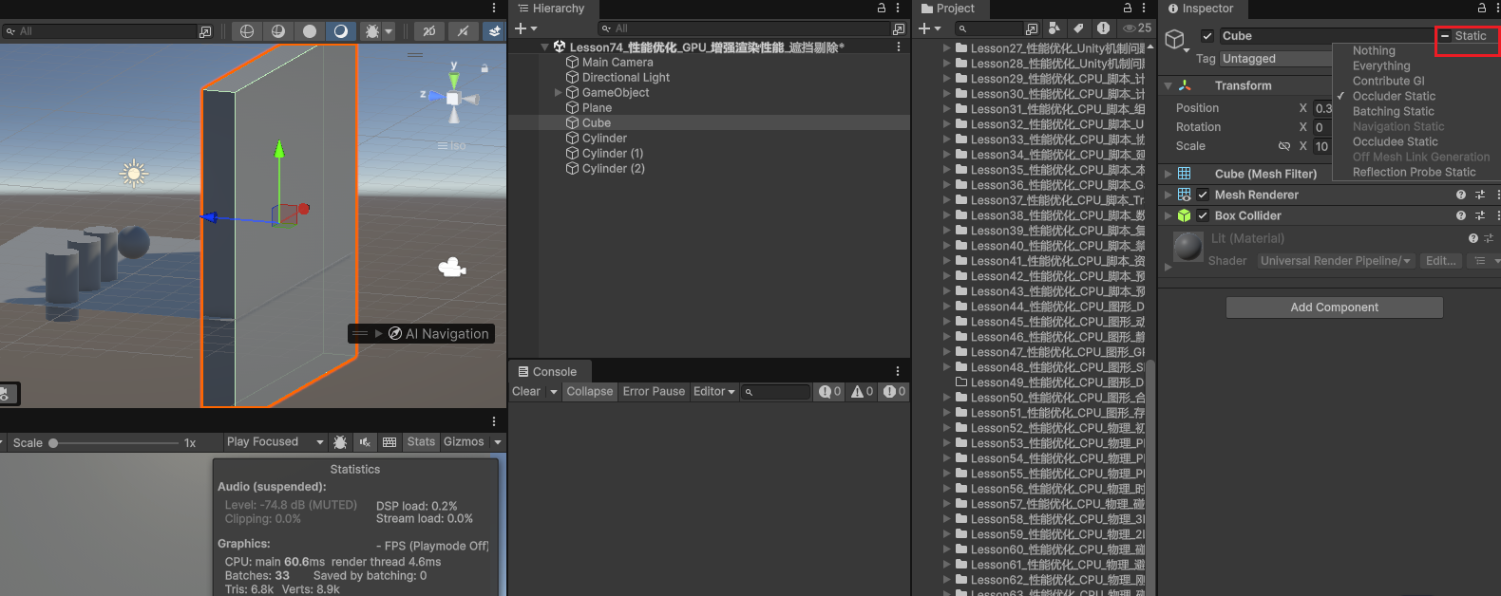Lock the Hierarchy panel with padlock icon
1501x596 pixels.
882,8
